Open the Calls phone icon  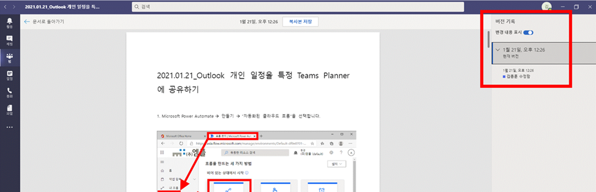(10, 93)
